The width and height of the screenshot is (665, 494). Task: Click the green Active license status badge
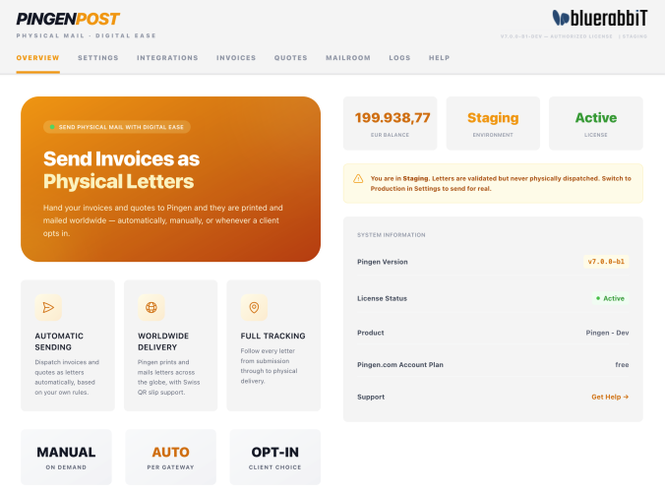click(x=610, y=298)
